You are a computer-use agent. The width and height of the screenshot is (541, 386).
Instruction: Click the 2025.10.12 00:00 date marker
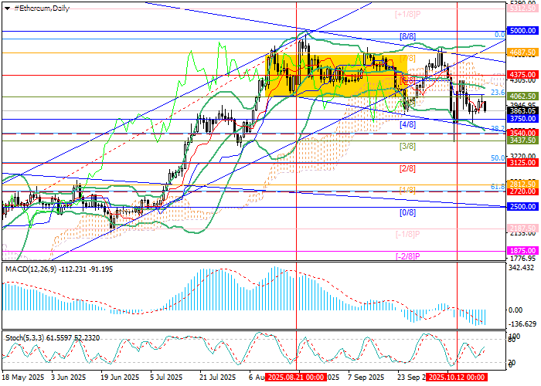[x=456, y=378]
